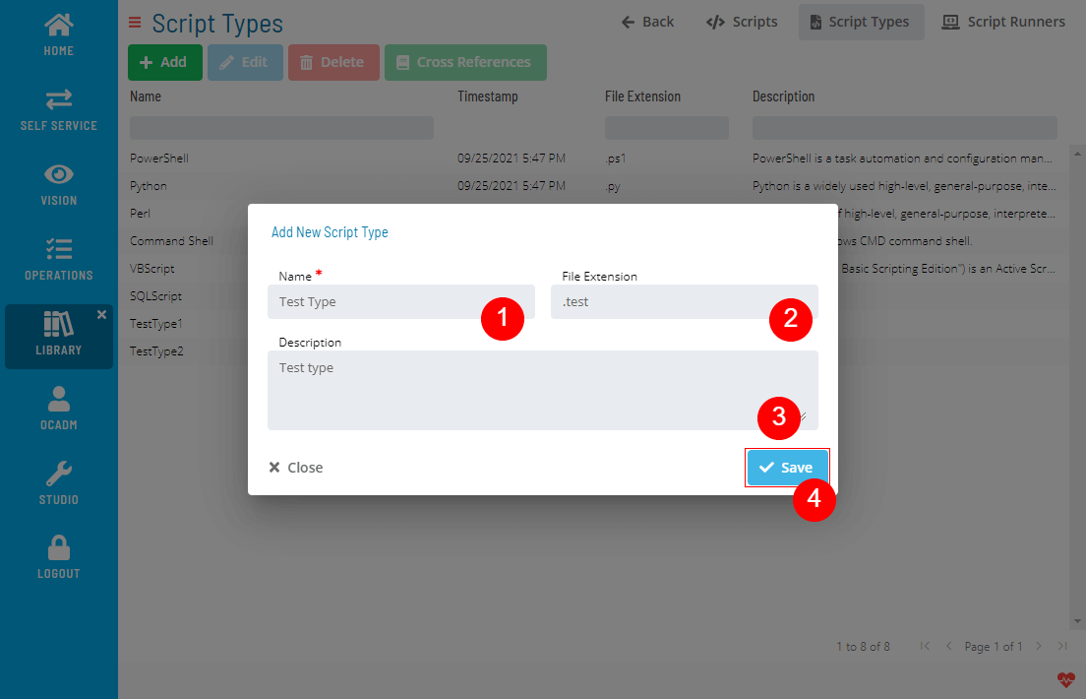This screenshot has width=1086, height=699.
Task: Go to Self Service section
Action: 58,99
